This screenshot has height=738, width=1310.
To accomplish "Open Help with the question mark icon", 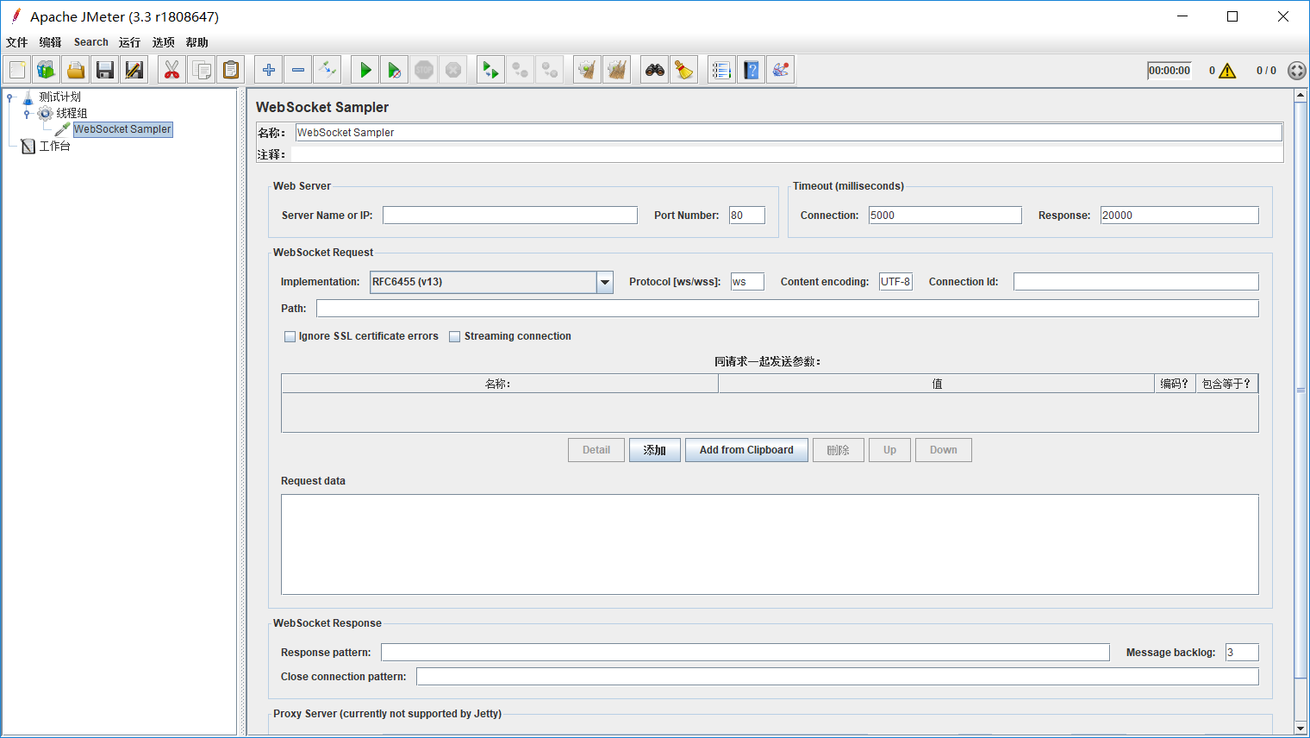I will point(752,70).
